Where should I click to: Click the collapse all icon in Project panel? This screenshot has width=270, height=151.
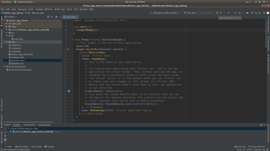pos(52,17)
